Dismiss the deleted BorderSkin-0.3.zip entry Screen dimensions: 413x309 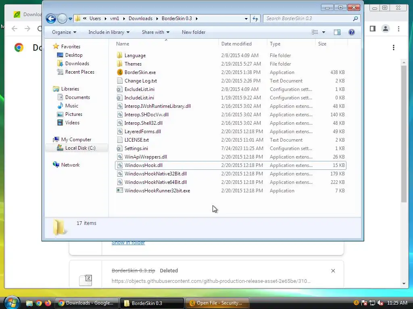pyautogui.click(x=333, y=271)
